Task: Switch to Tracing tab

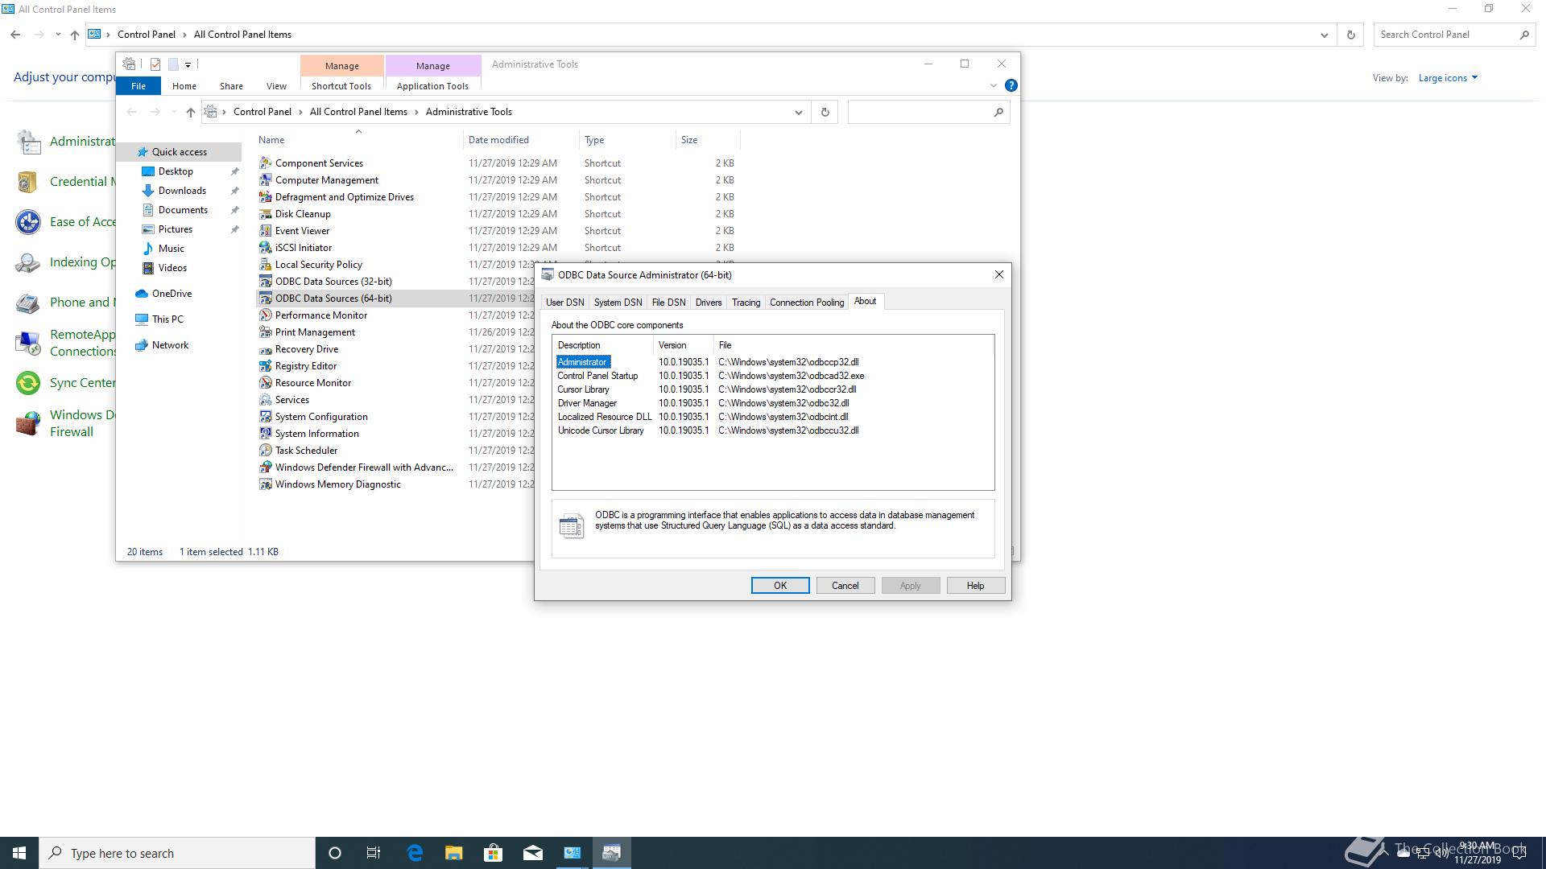Action: coord(746,303)
